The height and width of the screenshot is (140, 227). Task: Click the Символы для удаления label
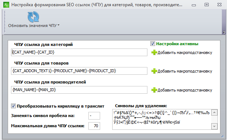(x=141, y=106)
